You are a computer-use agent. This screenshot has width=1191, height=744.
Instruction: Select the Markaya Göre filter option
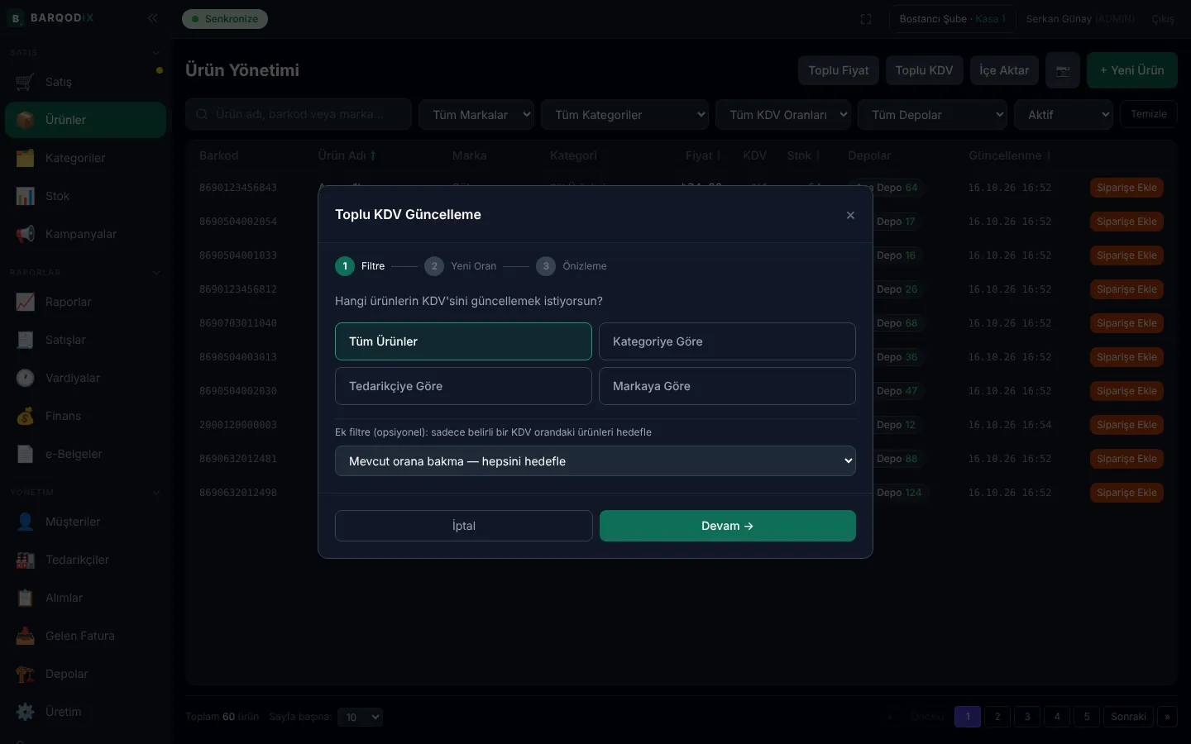point(727,386)
